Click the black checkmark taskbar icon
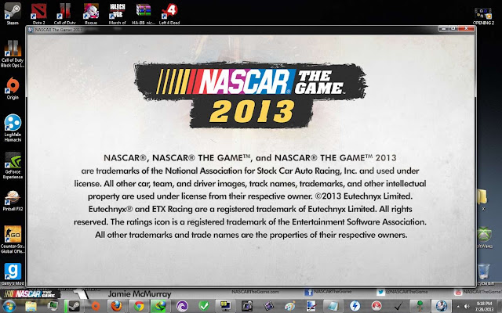The image size is (502, 313). tap(398, 306)
